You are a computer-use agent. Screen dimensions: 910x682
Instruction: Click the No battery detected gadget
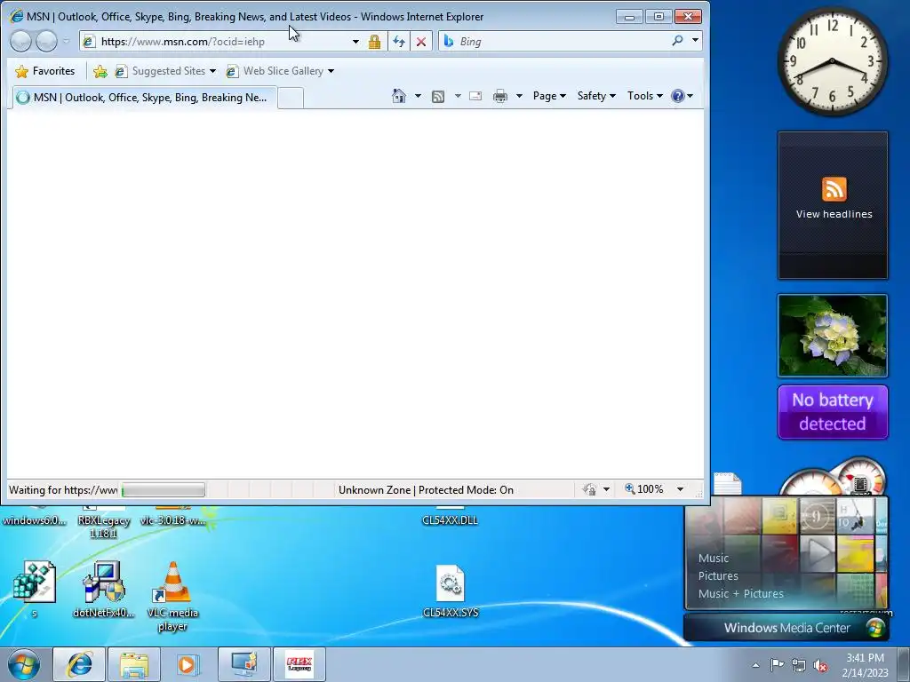(x=832, y=412)
